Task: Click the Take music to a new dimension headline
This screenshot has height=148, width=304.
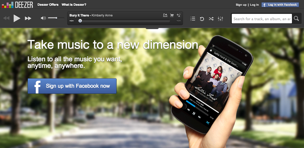Action: pyautogui.click(x=113, y=44)
